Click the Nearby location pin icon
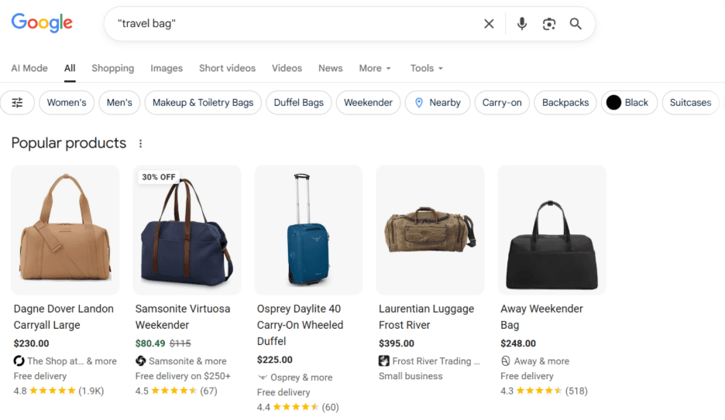Image resolution: width=725 pixels, height=420 pixels. 419,102
